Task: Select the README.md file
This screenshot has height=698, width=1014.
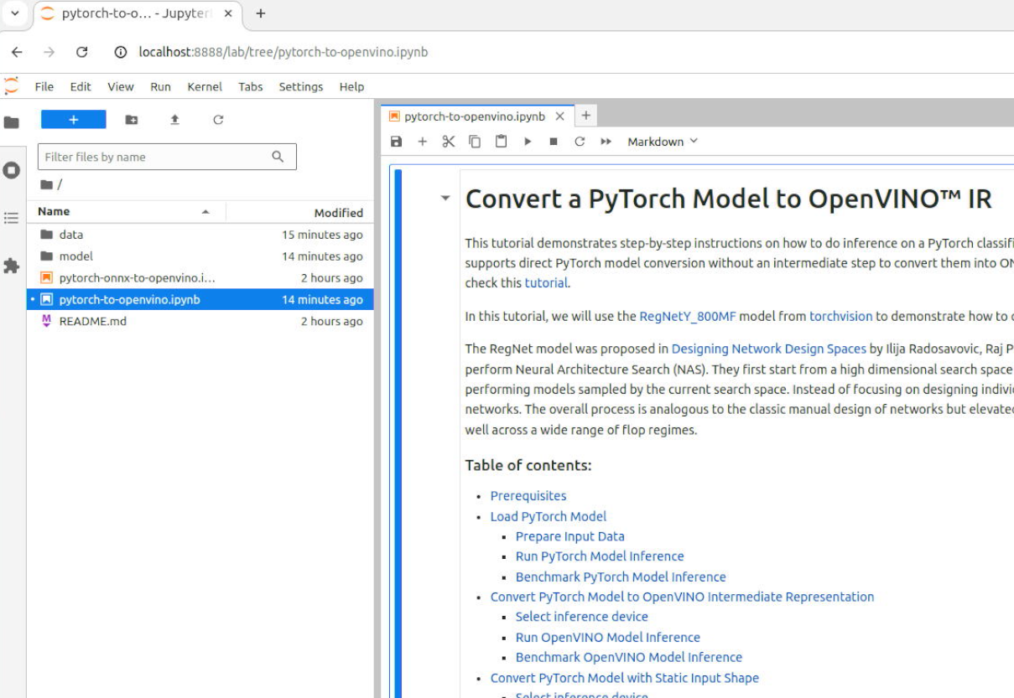Action: coord(200,322)
